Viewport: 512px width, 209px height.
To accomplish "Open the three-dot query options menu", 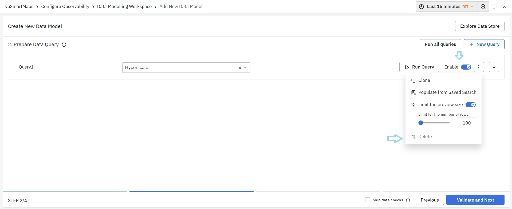I will click(479, 67).
